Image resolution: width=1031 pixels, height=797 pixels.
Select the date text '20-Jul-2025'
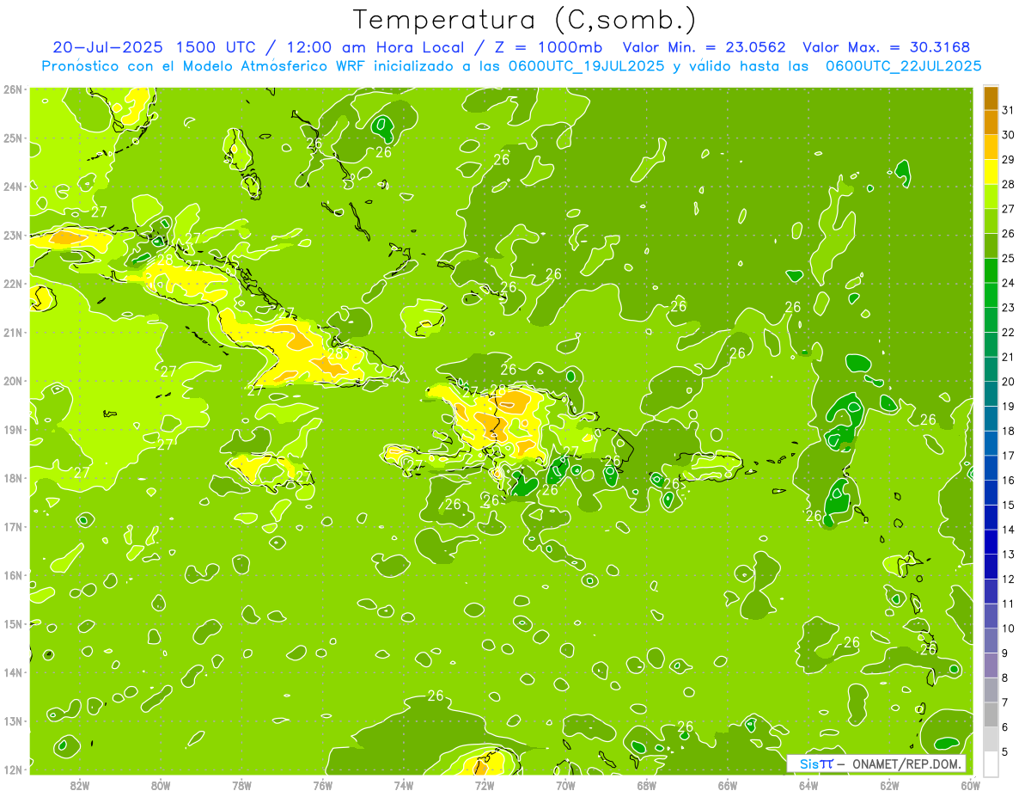point(107,47)
